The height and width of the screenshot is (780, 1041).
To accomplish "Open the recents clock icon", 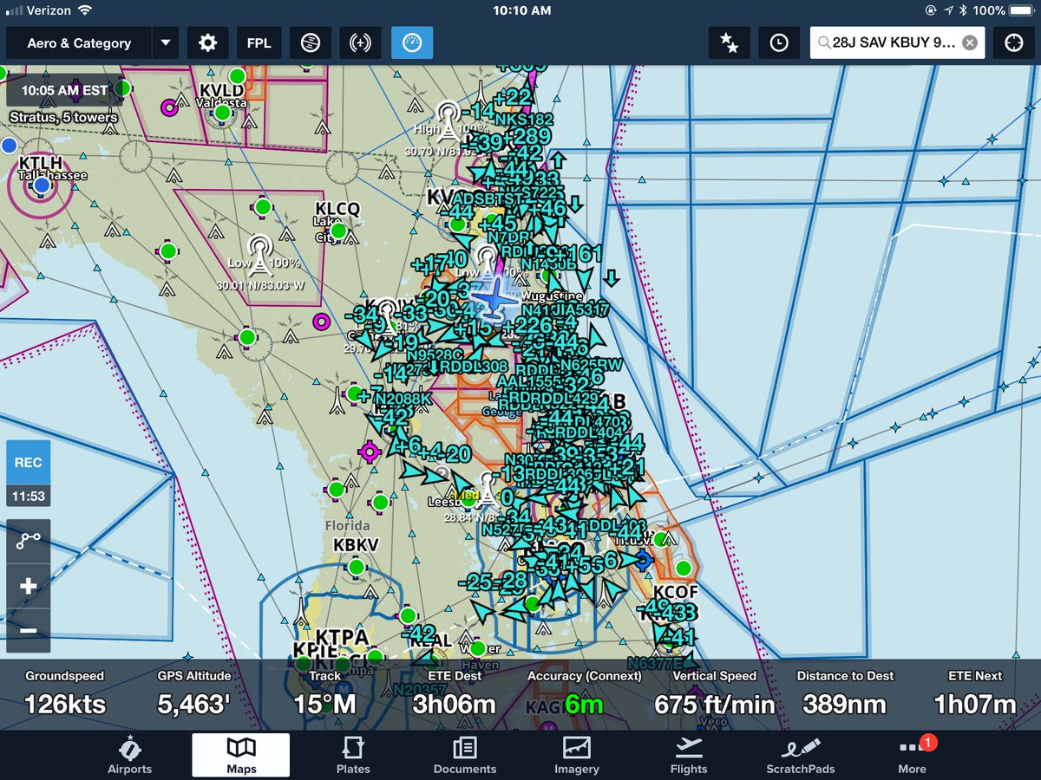I will pos(779,42).
